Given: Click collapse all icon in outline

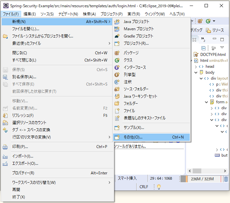Looking at the screenshot, I should (x=204, y=48).
